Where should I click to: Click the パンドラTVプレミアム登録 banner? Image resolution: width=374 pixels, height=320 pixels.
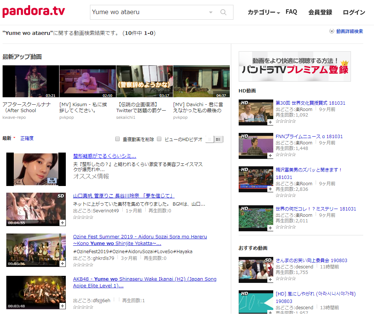[295, 66]
